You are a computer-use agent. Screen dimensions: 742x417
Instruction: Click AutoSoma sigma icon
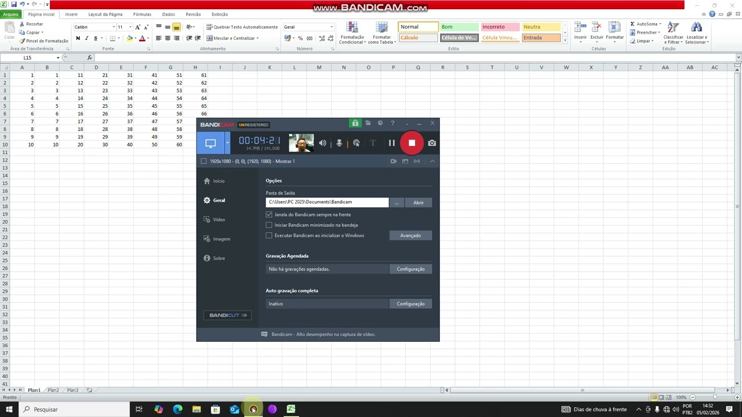coord(632,24)
